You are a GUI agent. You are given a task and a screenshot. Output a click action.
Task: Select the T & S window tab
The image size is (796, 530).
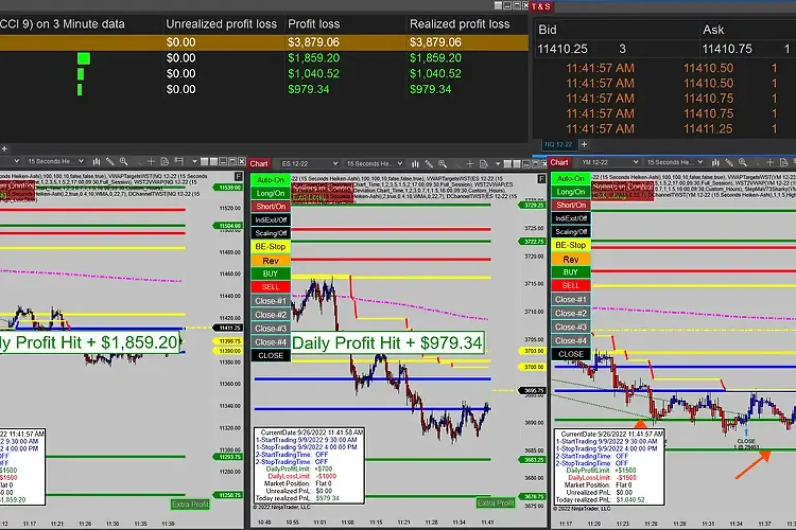click(x=541, y=6)
